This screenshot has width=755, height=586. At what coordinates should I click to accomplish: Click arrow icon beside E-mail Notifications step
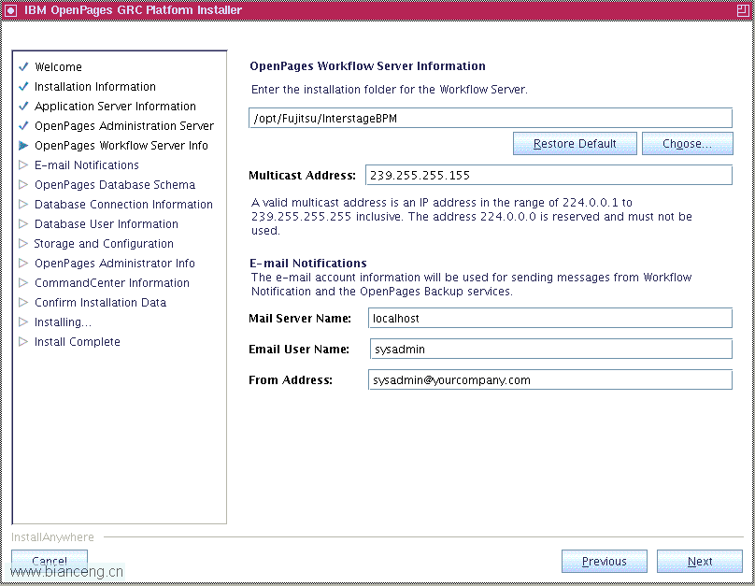(23, 164)
